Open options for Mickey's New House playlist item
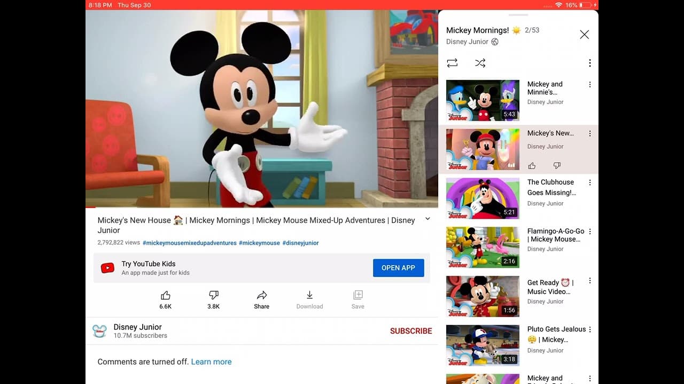The width and height of the screenshot is (684, 384). coord(590,133)
